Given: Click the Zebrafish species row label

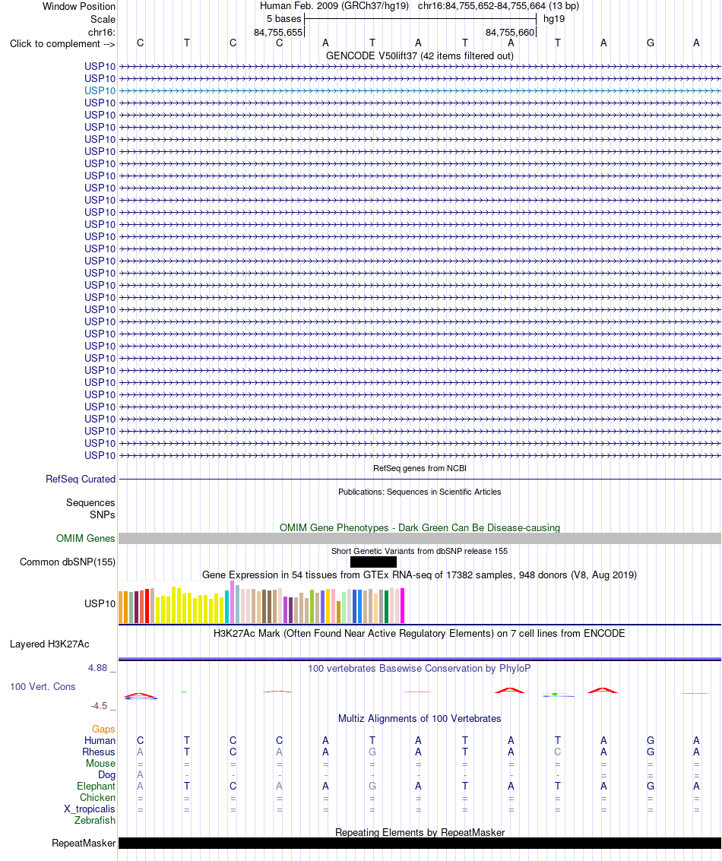Looking at the screenshot, I should coord(95,820).
